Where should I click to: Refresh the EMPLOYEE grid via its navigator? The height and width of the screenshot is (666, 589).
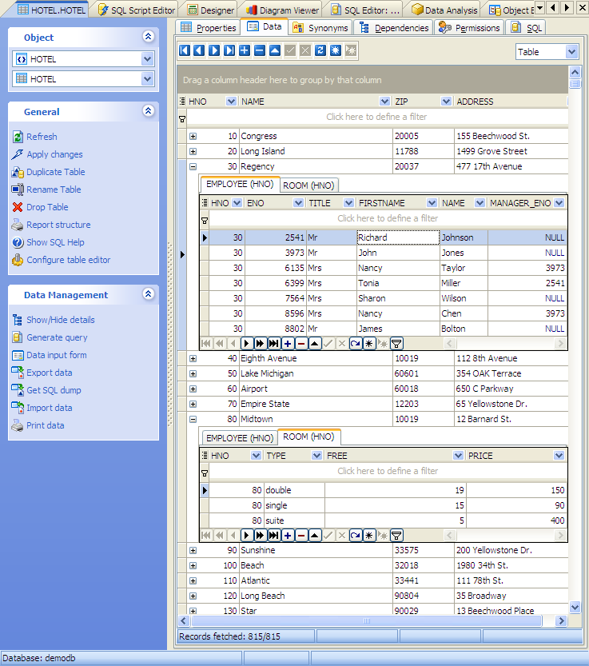[x=356, y=344]
